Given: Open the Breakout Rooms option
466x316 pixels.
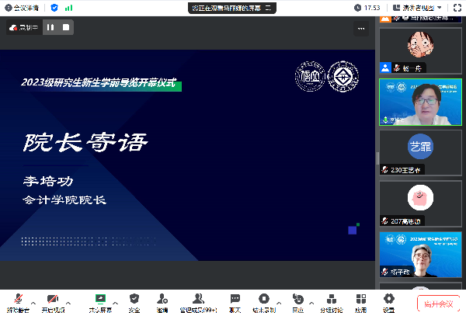Looking at the screenshot, I should point(332,300).
